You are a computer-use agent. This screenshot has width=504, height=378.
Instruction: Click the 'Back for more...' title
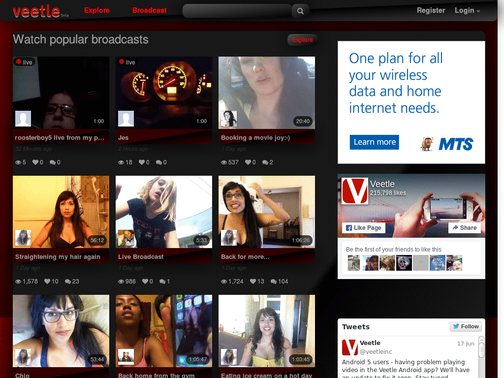245,257
